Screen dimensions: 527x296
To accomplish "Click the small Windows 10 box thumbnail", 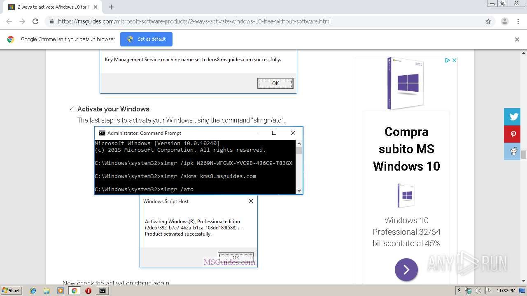I will click(406, 196).
